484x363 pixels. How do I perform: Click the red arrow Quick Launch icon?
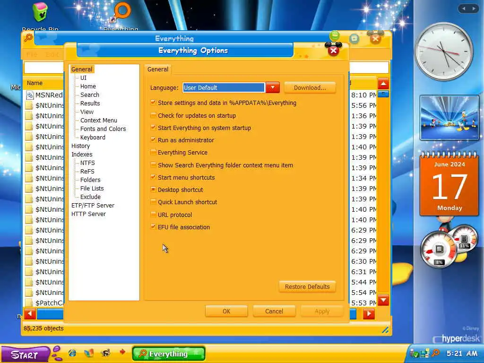pyautogui.click(x=122, y=352)
